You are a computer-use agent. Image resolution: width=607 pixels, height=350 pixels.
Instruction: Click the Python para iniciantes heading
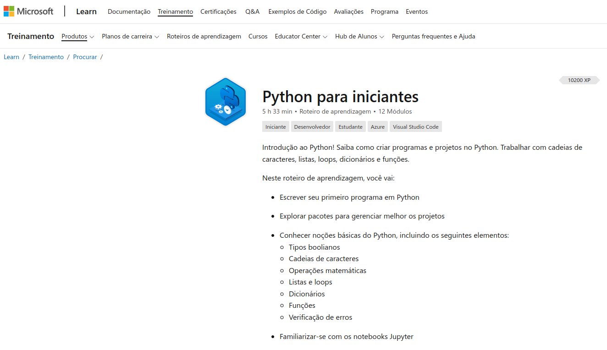tap(340, 97)
